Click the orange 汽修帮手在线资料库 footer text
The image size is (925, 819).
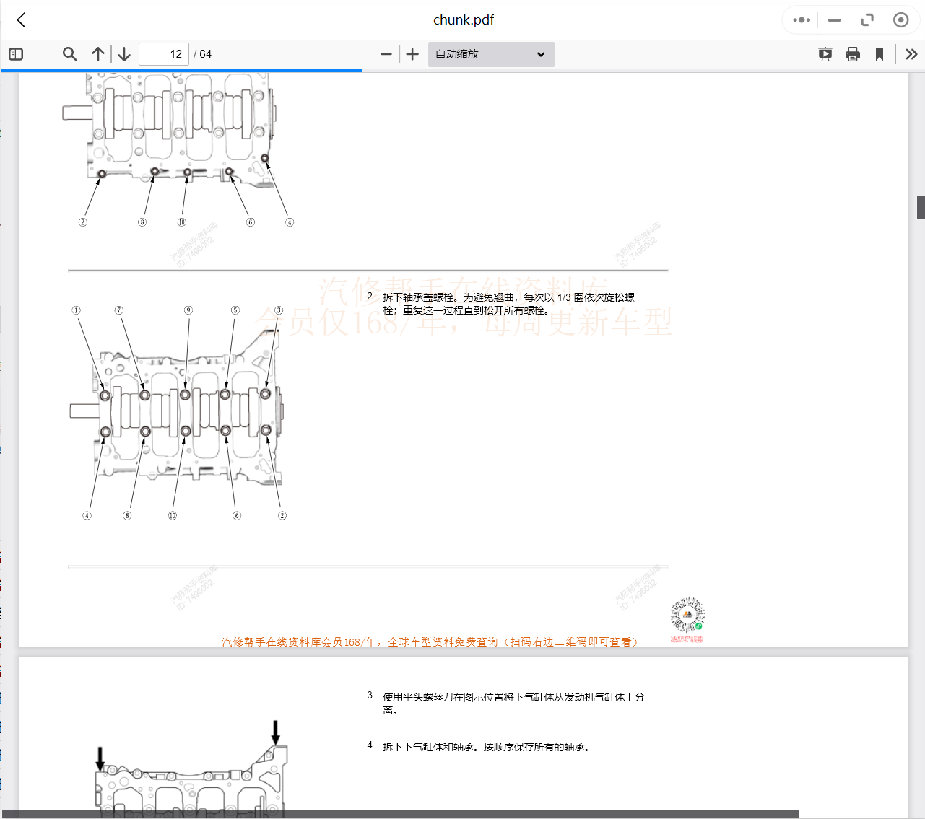430,641
